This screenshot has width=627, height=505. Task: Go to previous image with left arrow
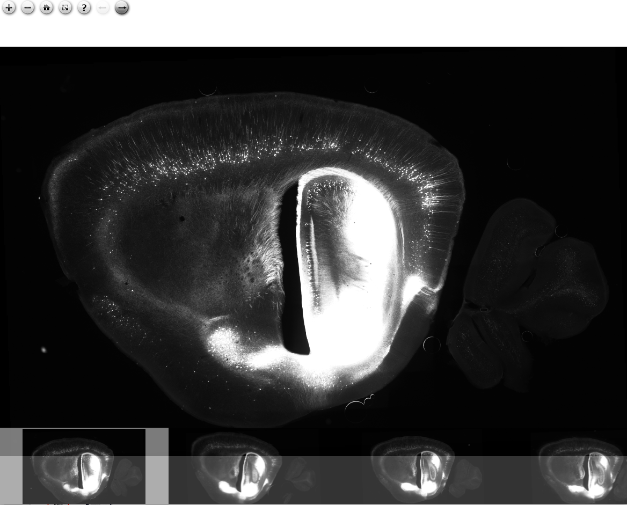(x=104, y=8)
